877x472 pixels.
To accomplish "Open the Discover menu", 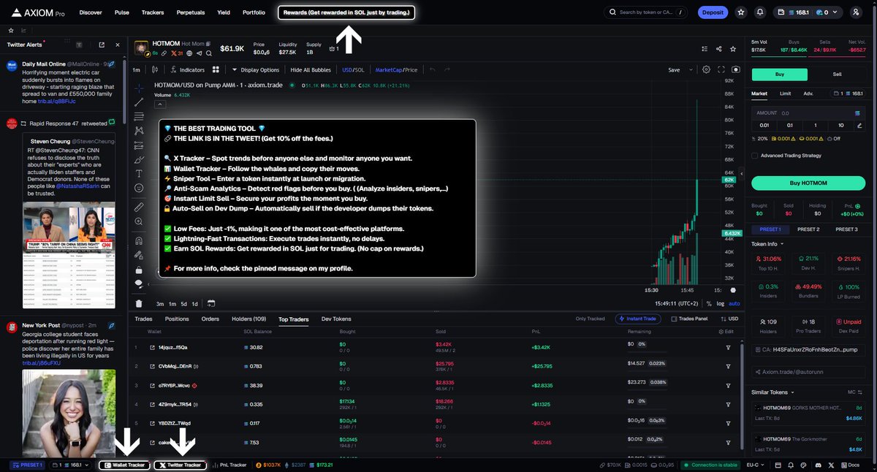I will pyautogui.click(x=91, y=12).
